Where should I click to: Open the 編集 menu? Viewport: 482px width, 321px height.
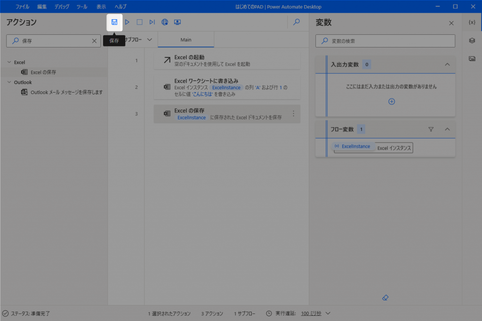[x=42, y=7]
